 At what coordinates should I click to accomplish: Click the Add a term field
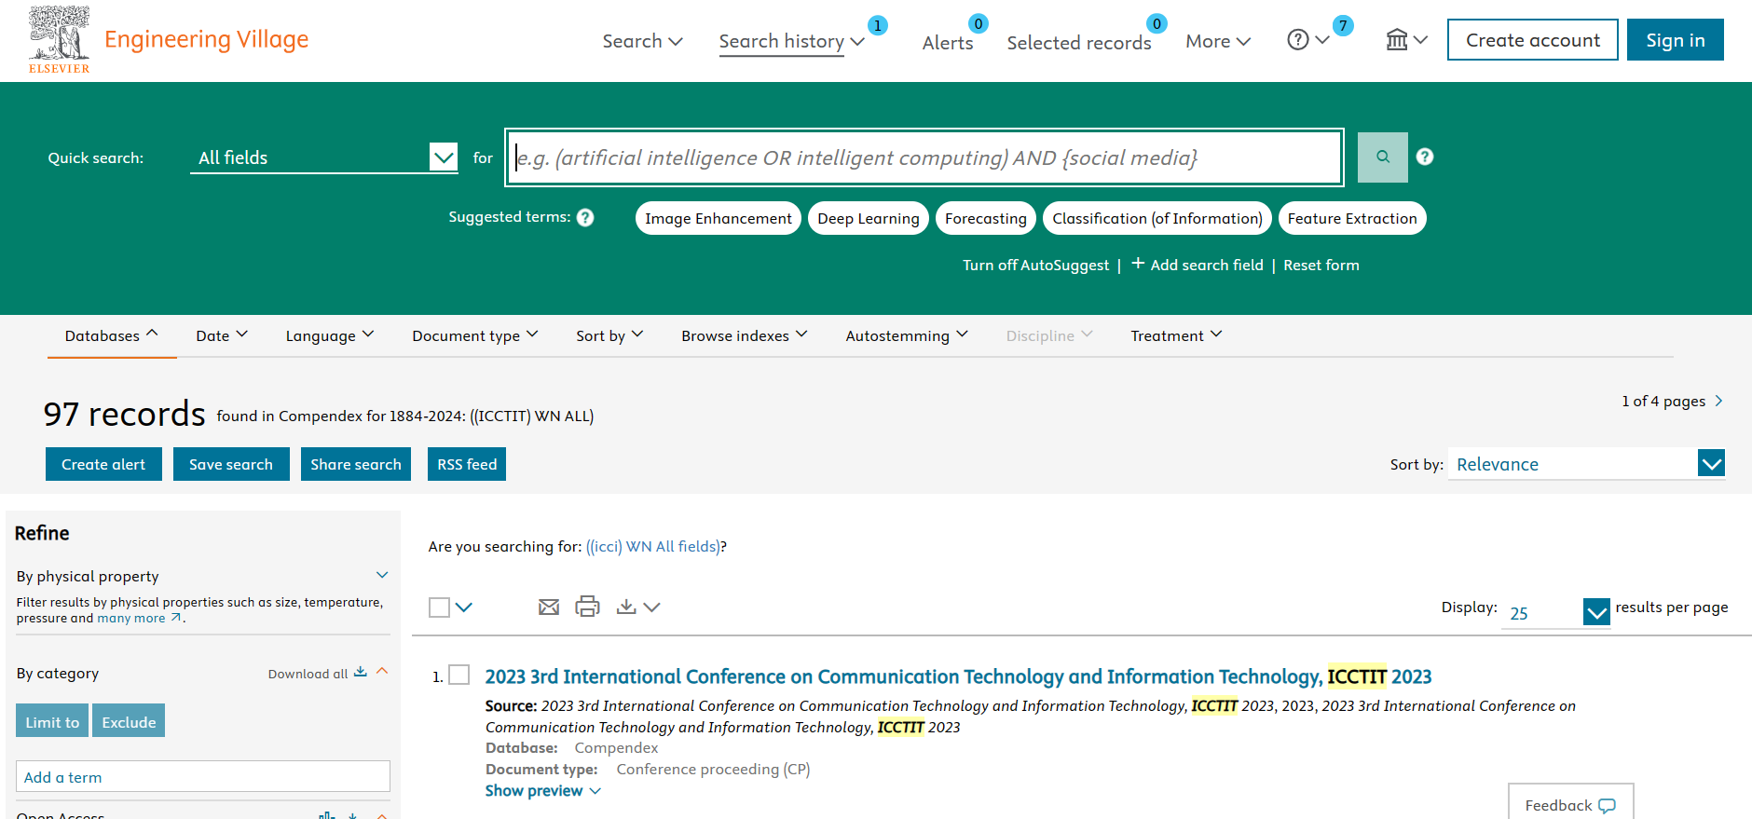203,776
